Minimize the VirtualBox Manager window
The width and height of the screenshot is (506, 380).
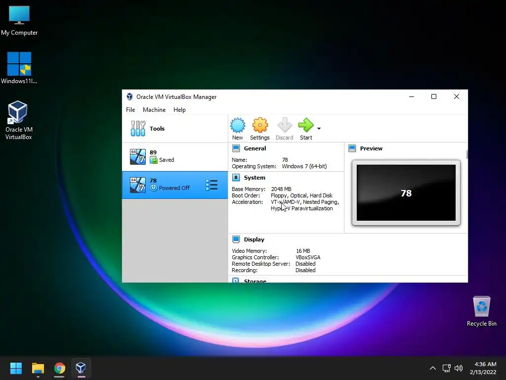click(412, 96)
